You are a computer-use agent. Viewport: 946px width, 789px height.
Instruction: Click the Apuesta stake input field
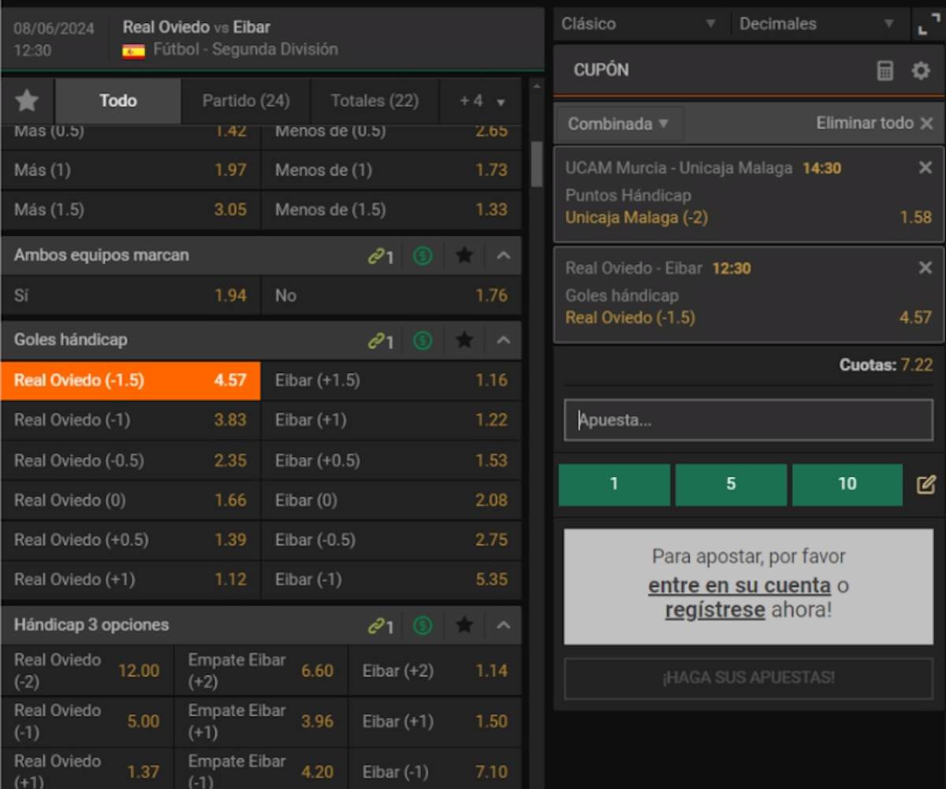(749, 420)
